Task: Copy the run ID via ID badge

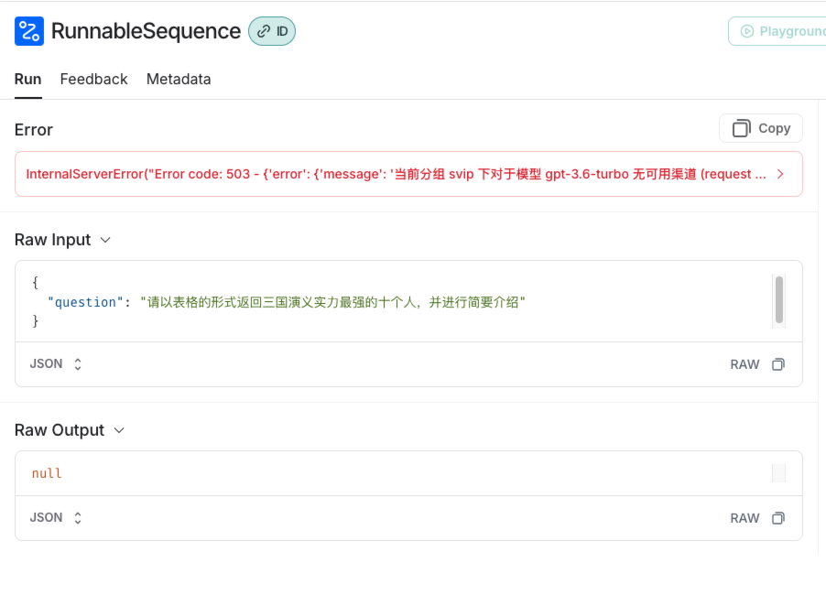Action: 272,31
